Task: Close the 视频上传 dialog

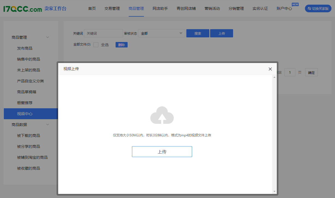Action: point(270,69)
